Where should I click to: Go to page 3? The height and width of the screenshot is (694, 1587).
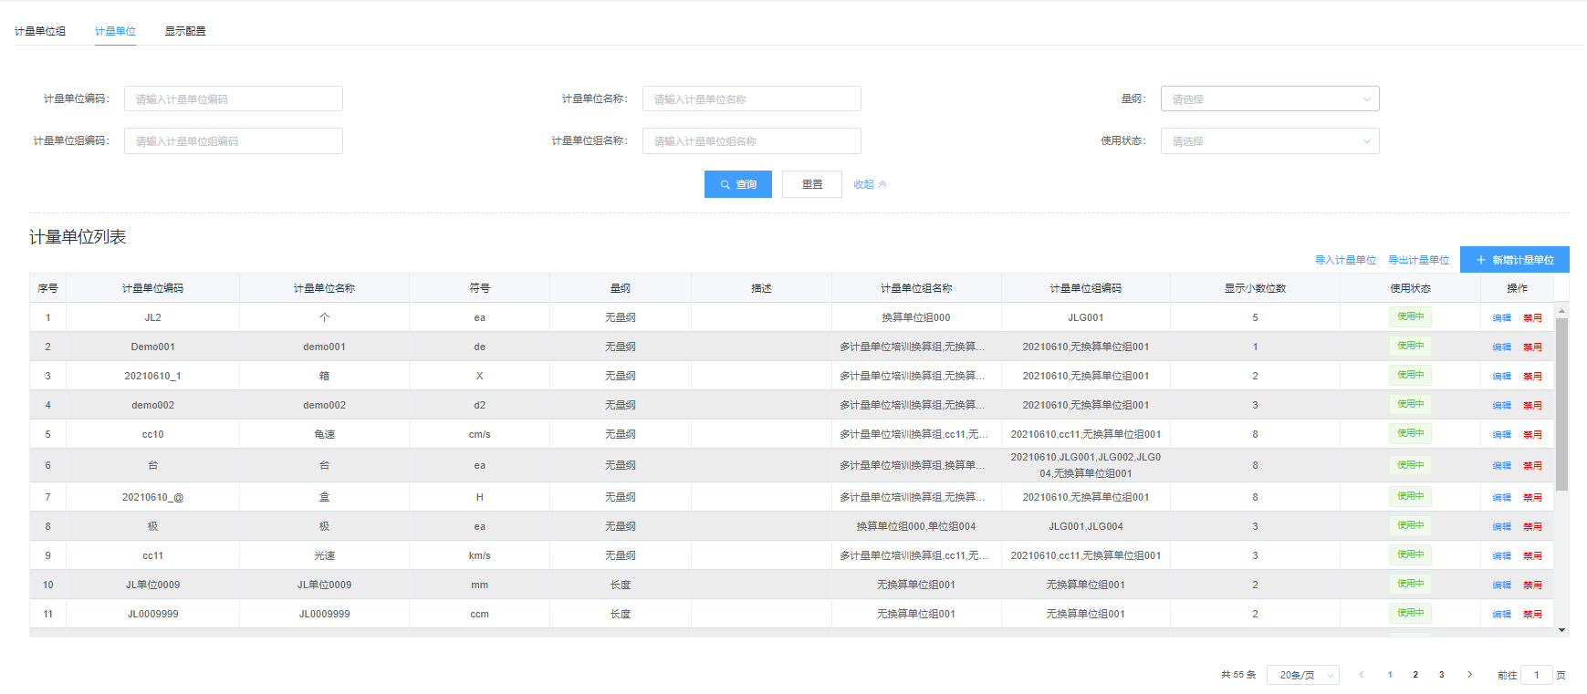pyautogui.click(x=1441, y=675)
